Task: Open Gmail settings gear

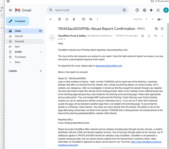Action: click(x=144, y=10)
